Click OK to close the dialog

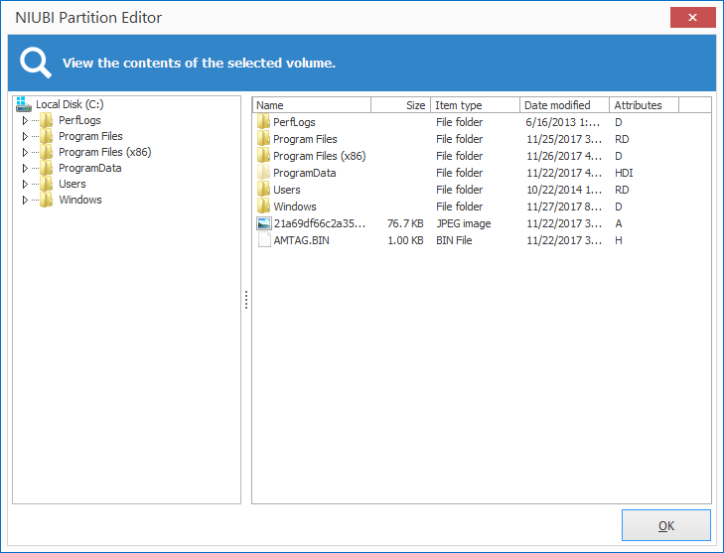[666, 525]
